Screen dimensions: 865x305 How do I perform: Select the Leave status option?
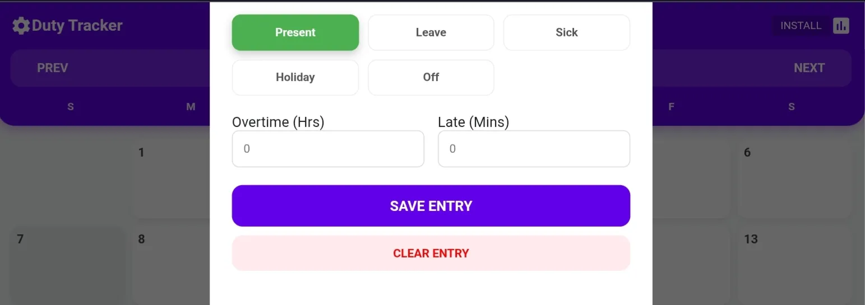click(431, 32)
